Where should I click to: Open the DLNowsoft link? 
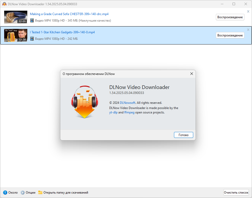(x=127, y=103)
